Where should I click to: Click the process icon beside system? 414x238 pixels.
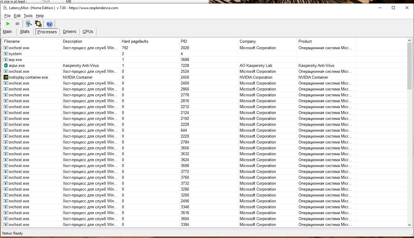coord(6,54)
